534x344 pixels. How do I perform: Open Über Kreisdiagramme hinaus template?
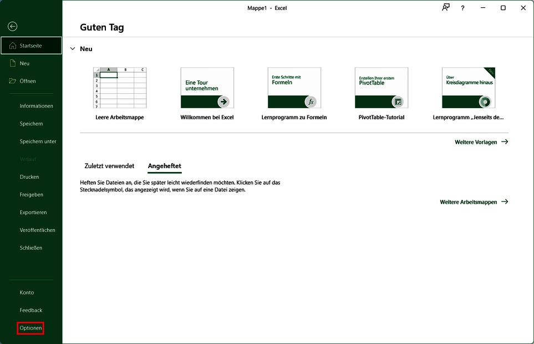pyautogui.click(x=469, y=88)
